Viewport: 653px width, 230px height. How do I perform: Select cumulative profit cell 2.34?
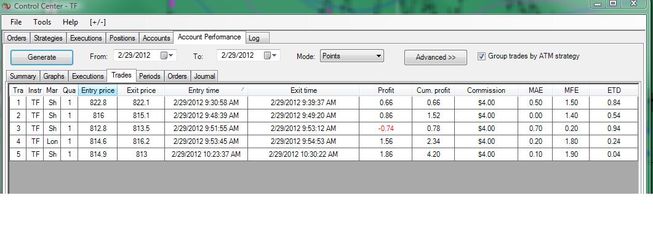(x=433, y=141)
